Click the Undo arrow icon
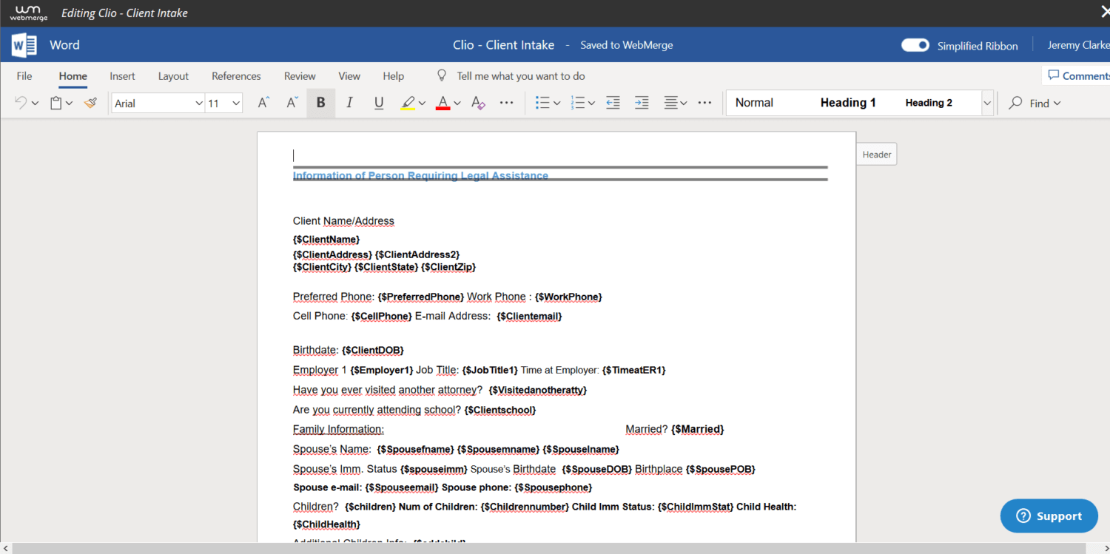 (x=21, y=103)
